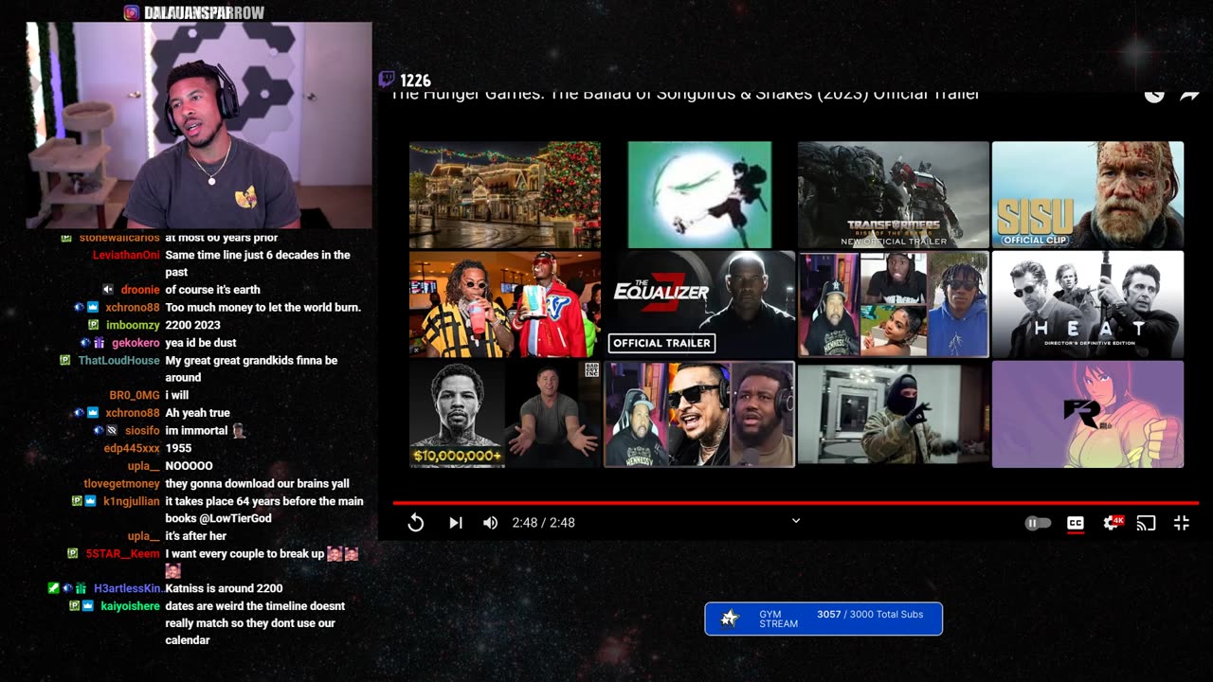Click the streamer webcam feed
Screen dimensions: 1213x682
click(x=200, y=125)
